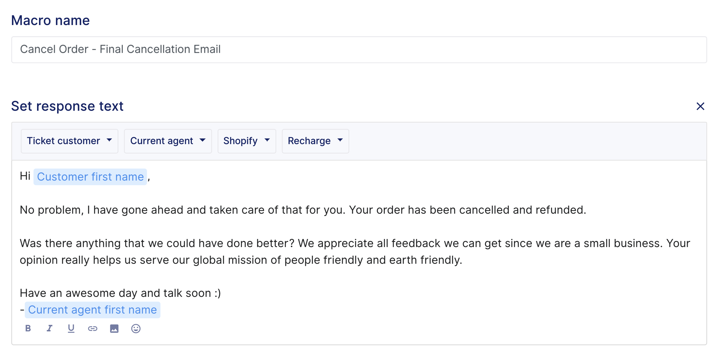Insert an image into the response
Image resolution: width=720 pixels, height=350 pixels.
[x=114, y=329]
